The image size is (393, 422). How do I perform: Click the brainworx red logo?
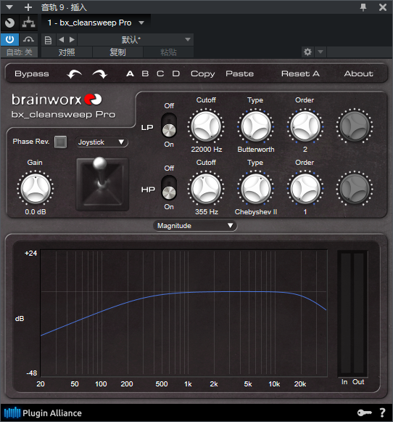pos(93,100)
